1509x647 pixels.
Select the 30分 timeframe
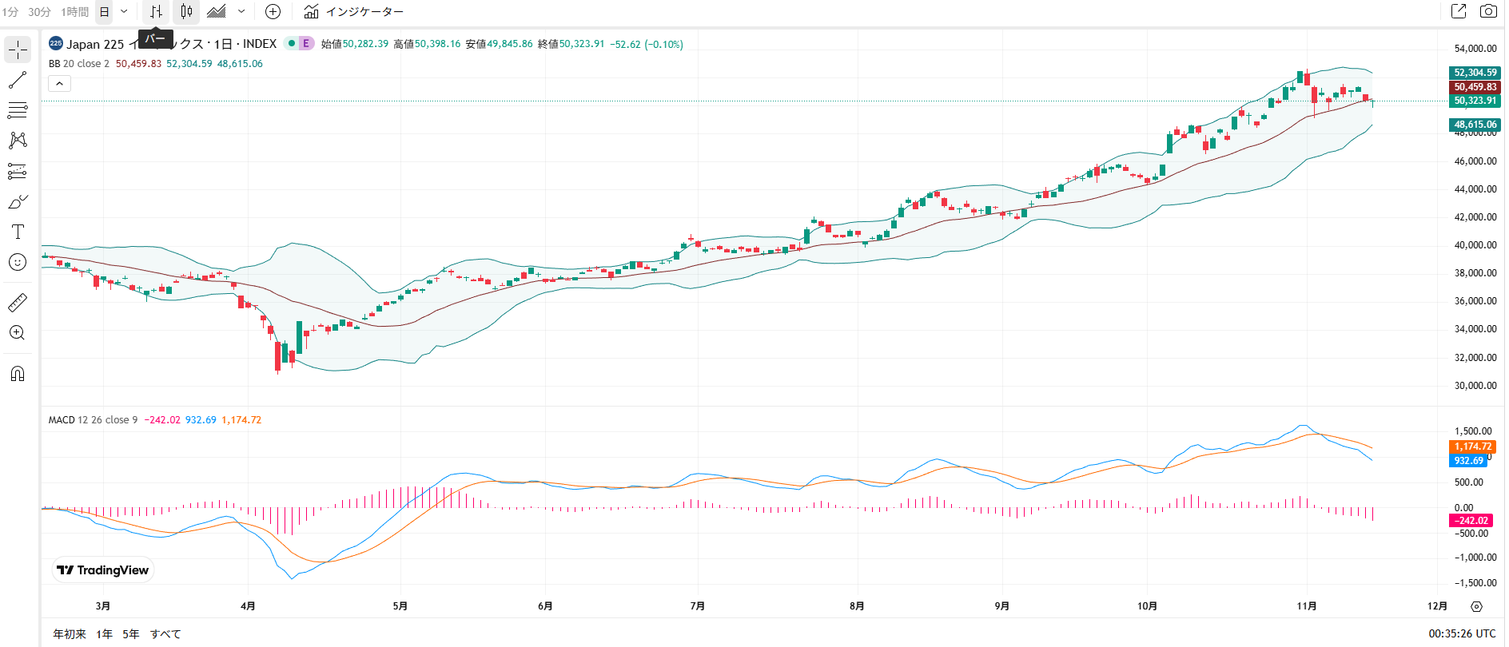(x=39, y=12)
